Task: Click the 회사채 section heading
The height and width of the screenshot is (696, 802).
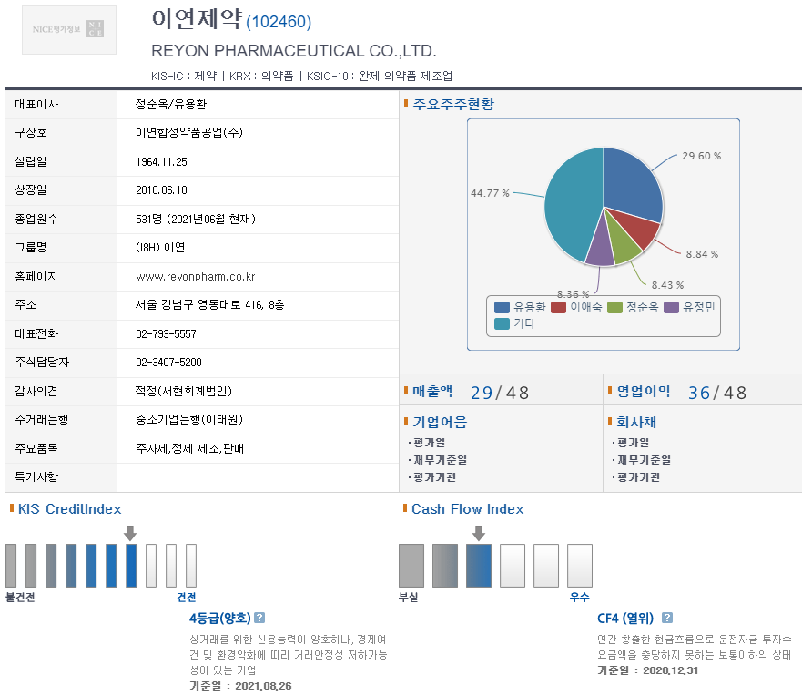Action: click(x=636, y=422)
